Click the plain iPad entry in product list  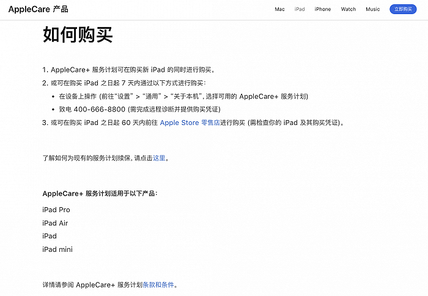50,236
